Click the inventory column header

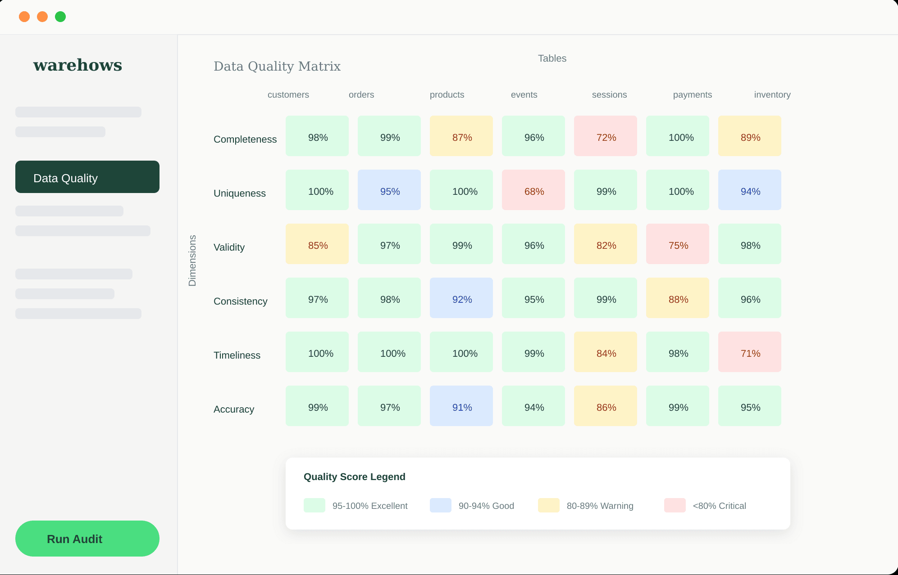[x=772, y=95]
